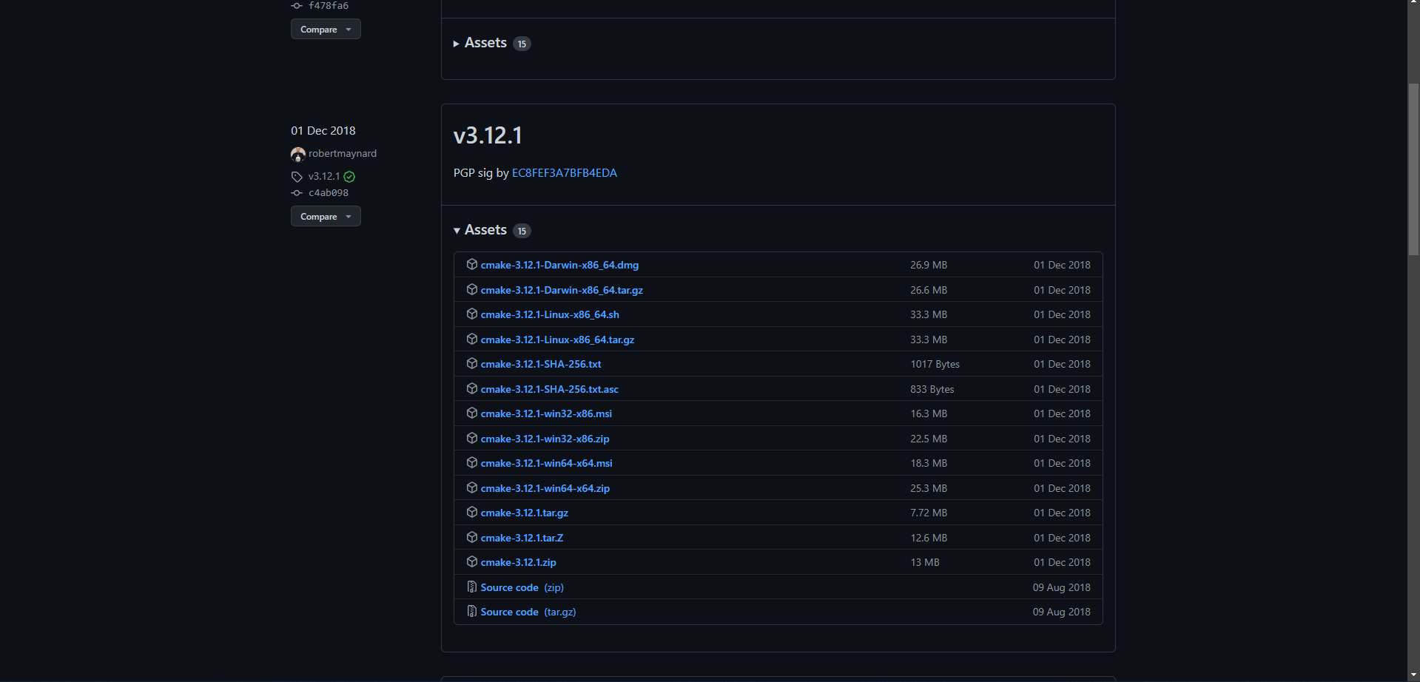Screen dimensions: 1420x682
Task: Open Compare dropdown under f478fa6 commit
Action: point(326,29)
